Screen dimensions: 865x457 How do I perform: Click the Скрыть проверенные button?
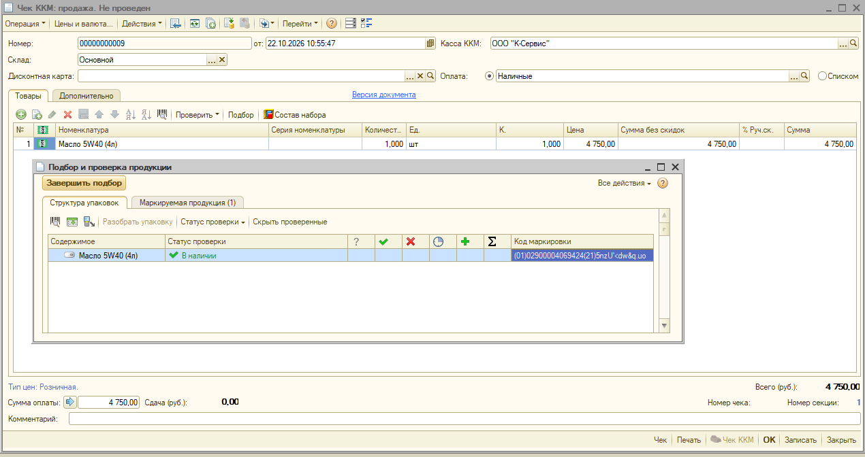[x=290, y=222]
